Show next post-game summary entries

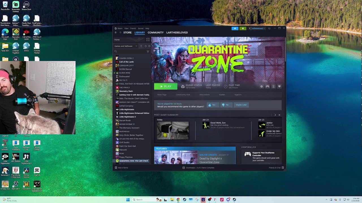click(275, 115)
